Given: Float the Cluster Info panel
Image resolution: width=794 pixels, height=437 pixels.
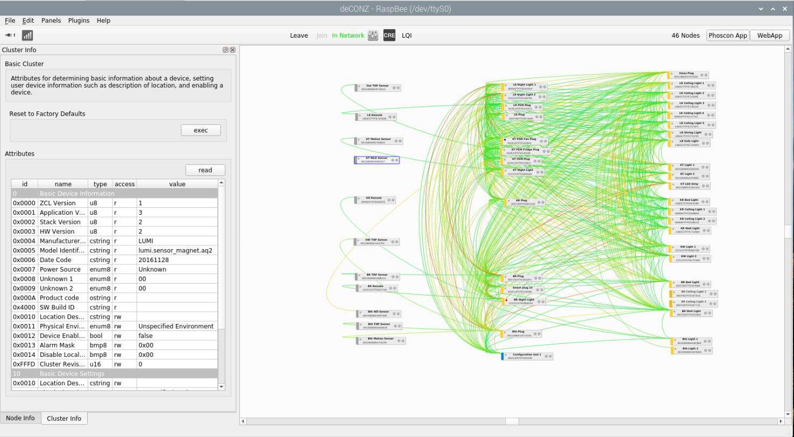Looking at the screenshot, I should pos(226,50).
